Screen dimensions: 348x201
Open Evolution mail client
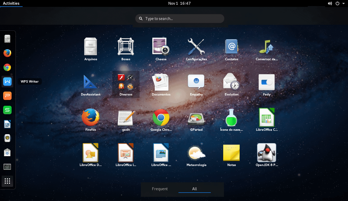pos(231,82)
